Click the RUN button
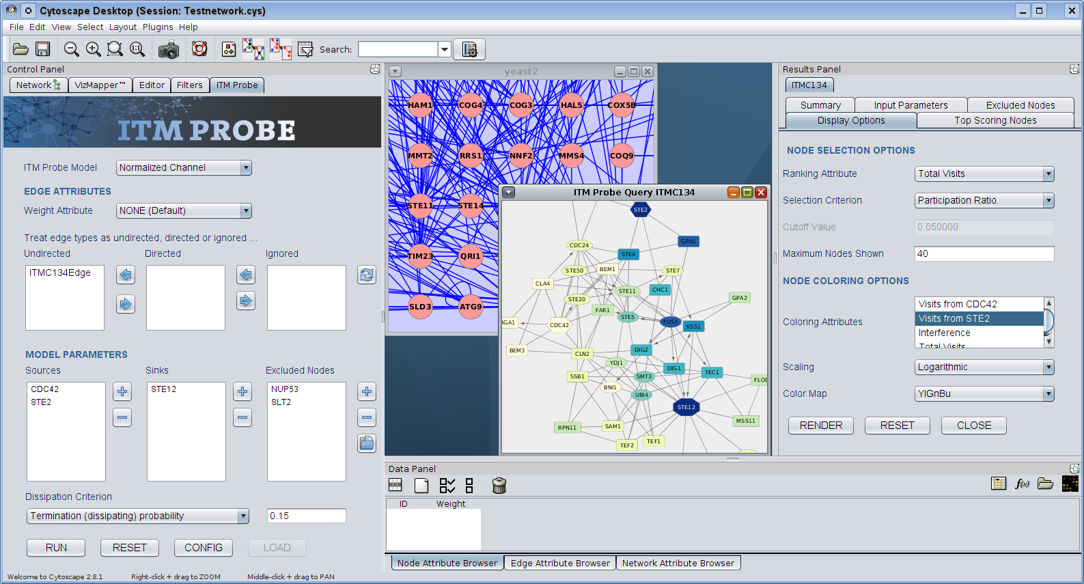This screenshot has width=1084, height=584. (56, 548)
